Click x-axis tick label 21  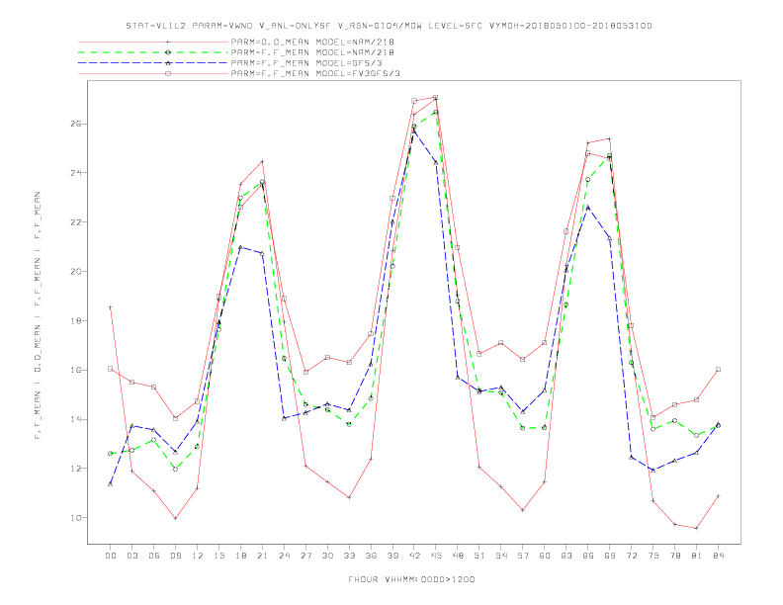pos(262,556)
